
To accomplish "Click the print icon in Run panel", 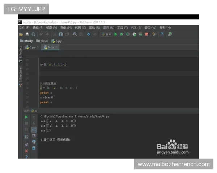I will click(34, 142).
